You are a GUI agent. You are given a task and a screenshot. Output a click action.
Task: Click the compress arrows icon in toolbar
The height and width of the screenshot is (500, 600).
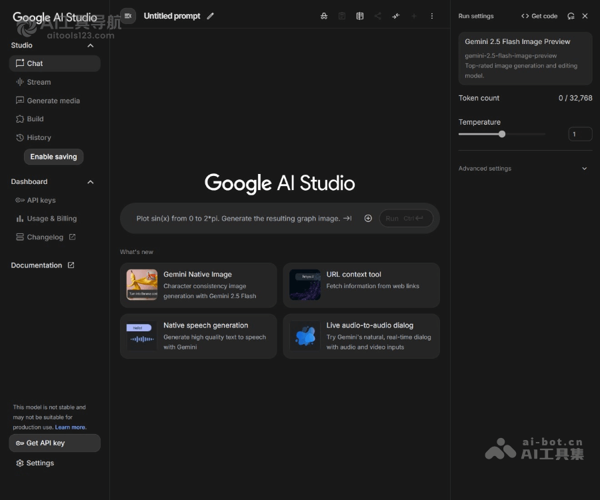click(x=395, y=16)
